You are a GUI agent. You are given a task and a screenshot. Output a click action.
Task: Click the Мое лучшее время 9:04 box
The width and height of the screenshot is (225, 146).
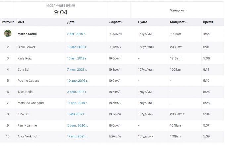coord(61,10)
